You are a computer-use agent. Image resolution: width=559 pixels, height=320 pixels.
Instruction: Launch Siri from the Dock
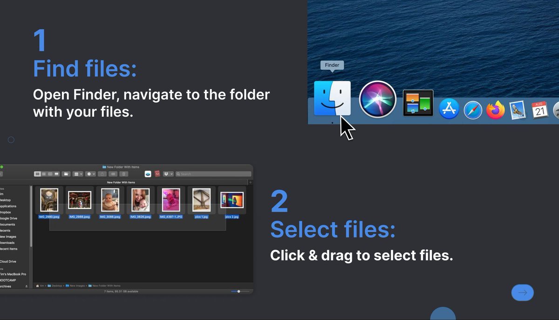377,99
